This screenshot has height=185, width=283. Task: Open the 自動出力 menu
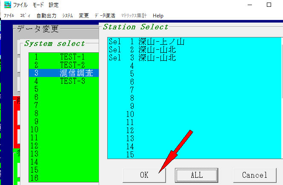tap(46, 16)
